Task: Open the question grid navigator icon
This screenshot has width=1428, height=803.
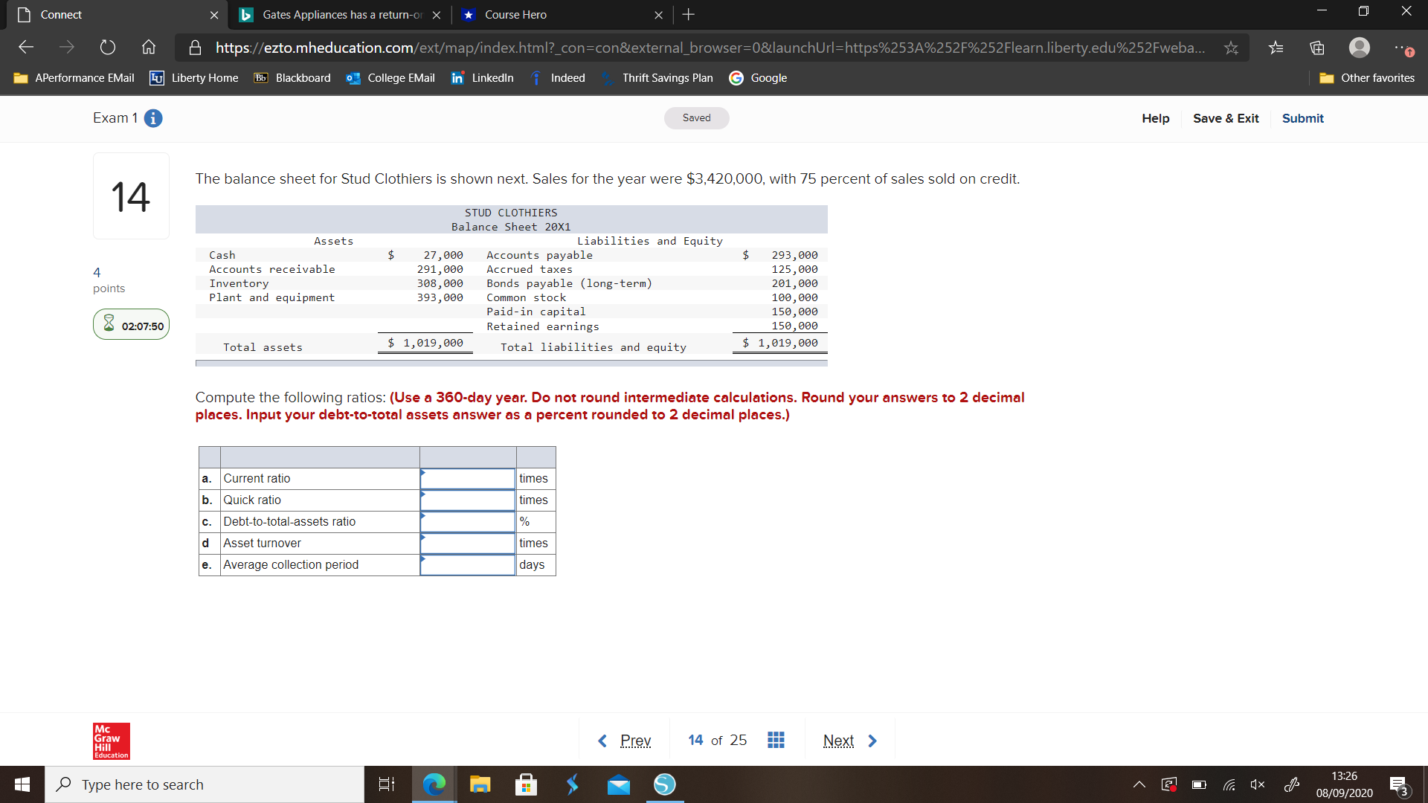Action: pyautogui.click(x=776, y=740)
